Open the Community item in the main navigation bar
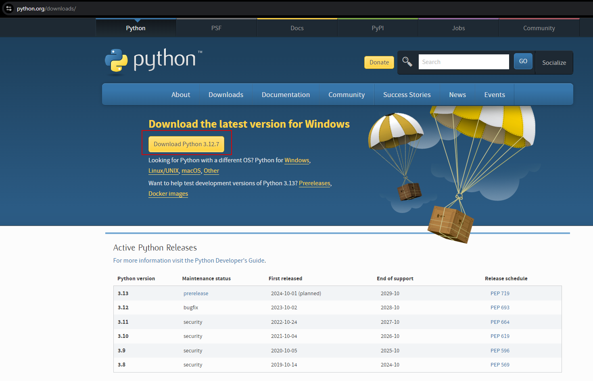593x381 pixels. click(347, 95)
